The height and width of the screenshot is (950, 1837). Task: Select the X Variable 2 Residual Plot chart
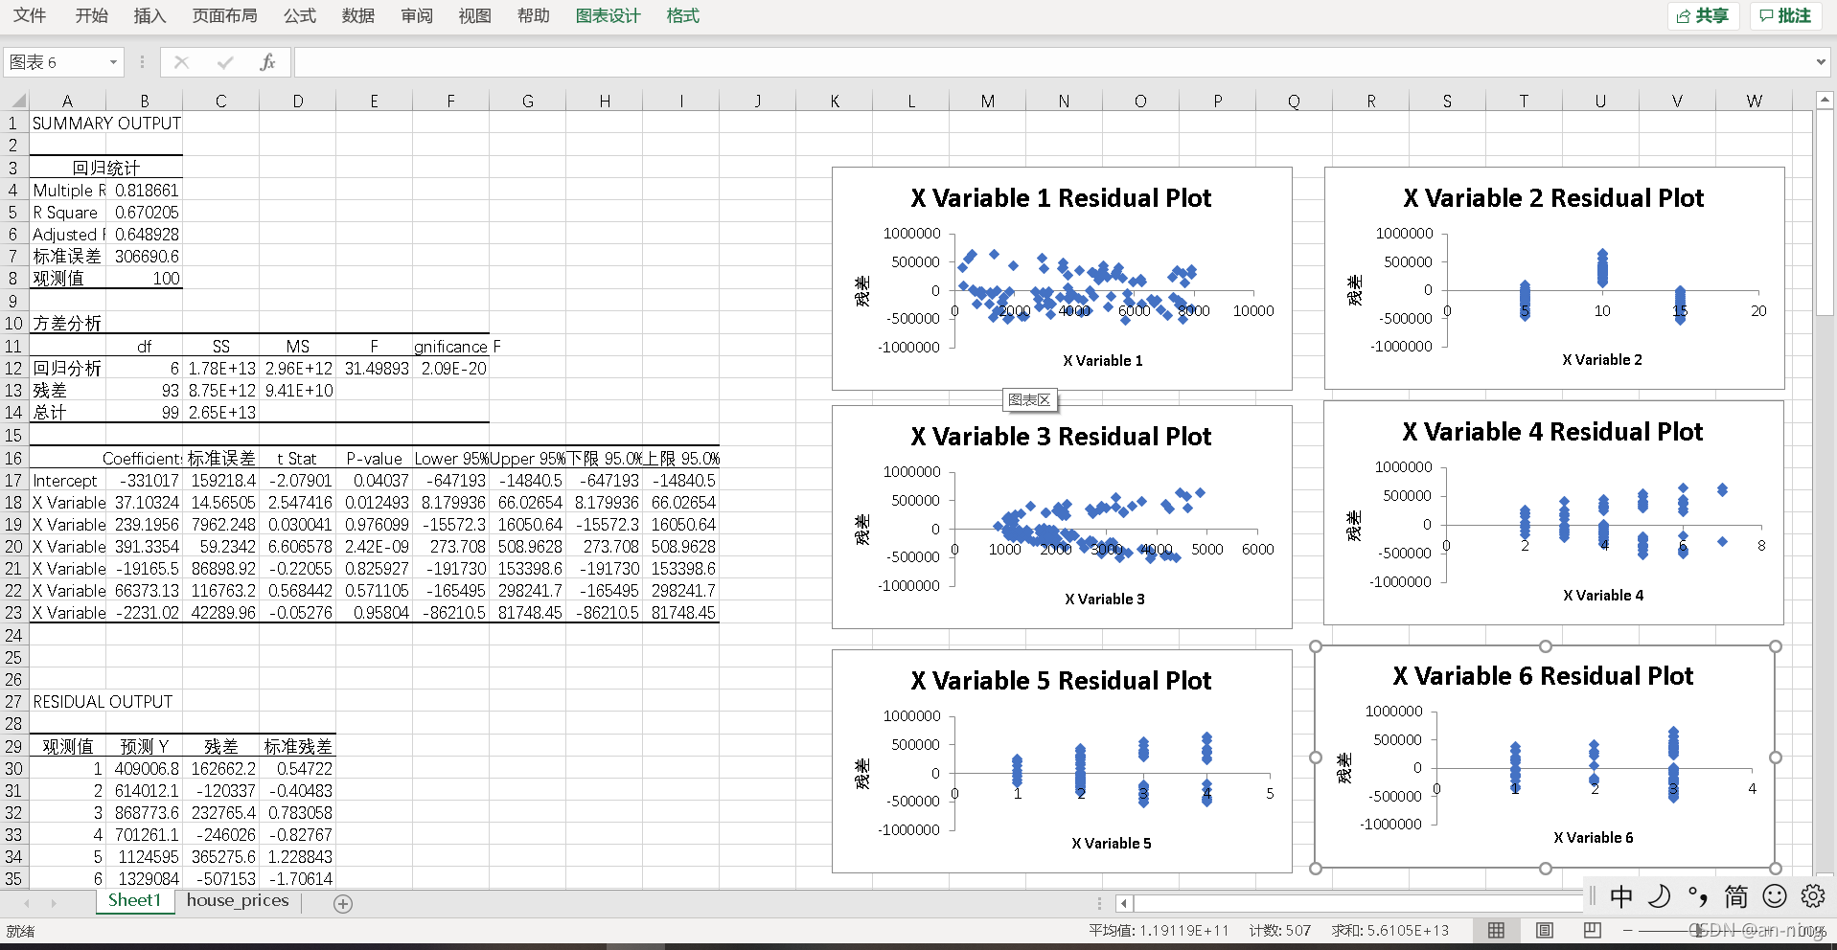1554,279
